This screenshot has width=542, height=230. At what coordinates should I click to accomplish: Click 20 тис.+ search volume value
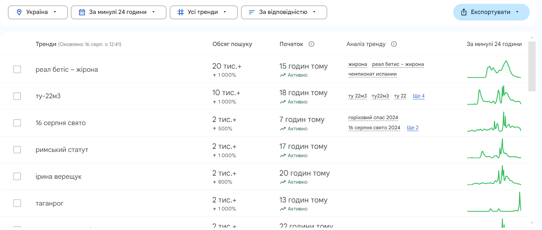[227, 66]
